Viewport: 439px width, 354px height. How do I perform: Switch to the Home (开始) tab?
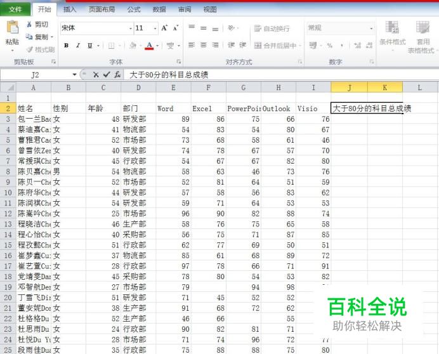coord(44,10)
